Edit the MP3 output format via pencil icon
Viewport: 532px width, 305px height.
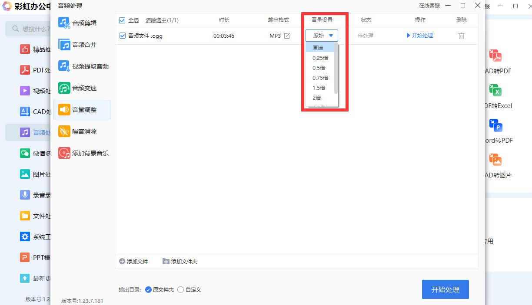[287, 36]
